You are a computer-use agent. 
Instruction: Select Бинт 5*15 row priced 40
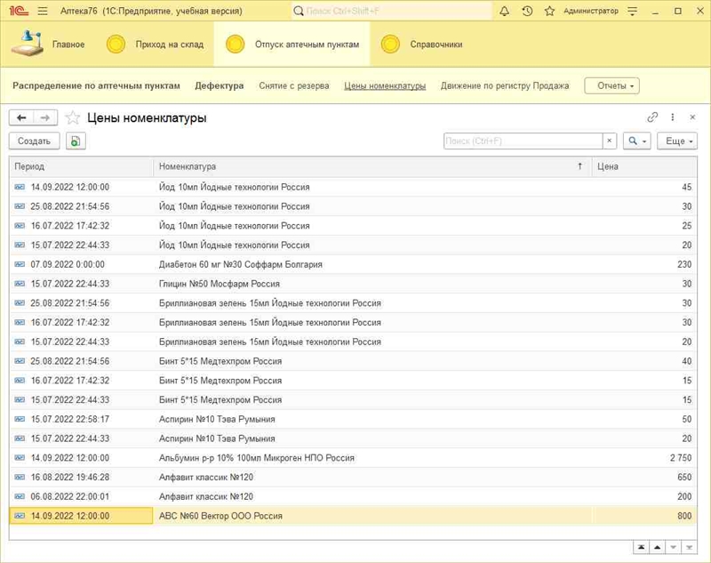tap(353, 361)
